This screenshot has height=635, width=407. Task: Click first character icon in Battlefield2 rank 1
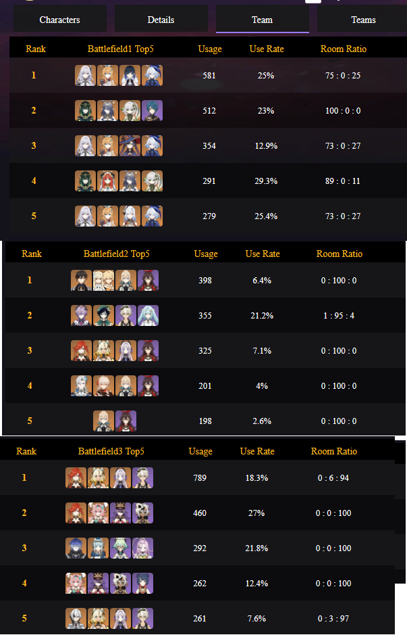tap(81, 280)
